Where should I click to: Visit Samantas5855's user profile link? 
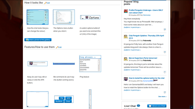point(148,81)
